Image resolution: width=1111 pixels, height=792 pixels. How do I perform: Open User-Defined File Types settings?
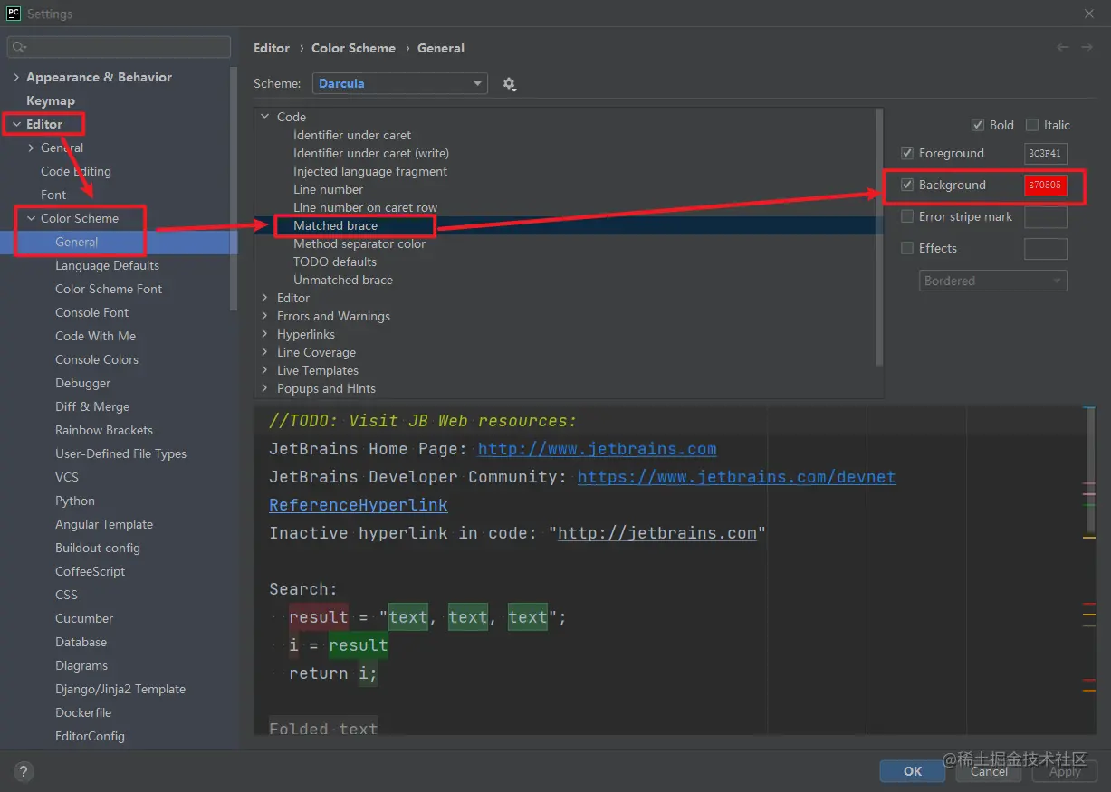[x=120, y=453]
